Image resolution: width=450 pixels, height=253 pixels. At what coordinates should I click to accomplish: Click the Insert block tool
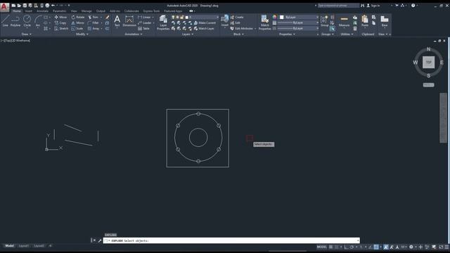point(225,21)
